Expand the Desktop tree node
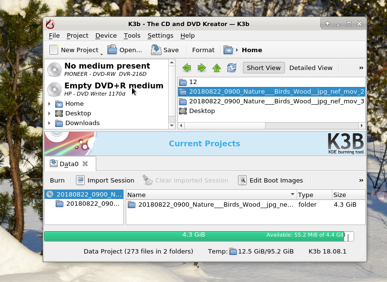 (x=49, y=113)
